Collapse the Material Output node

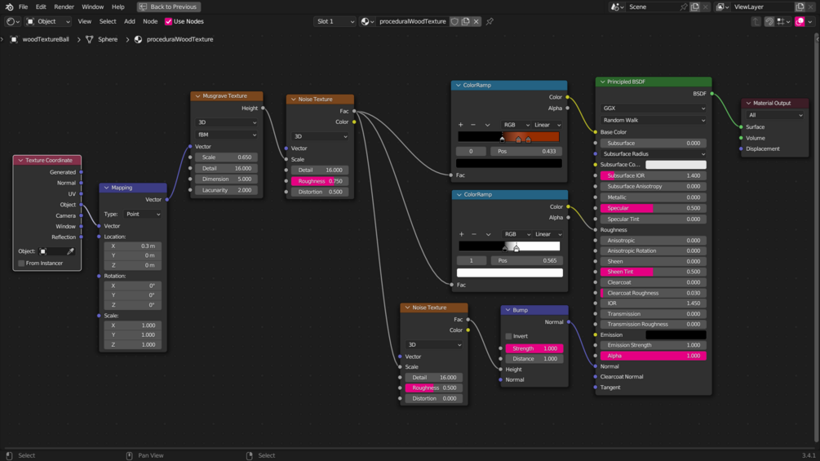click(x=748, y=104)
